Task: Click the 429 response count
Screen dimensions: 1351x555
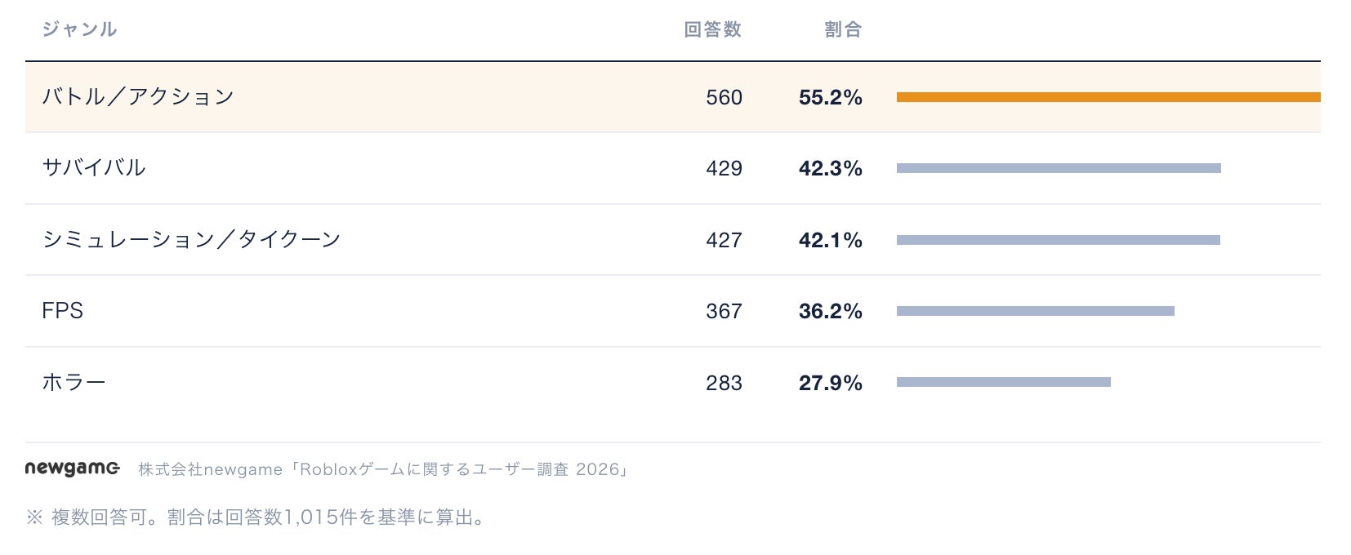Action: tap(724, 169)
